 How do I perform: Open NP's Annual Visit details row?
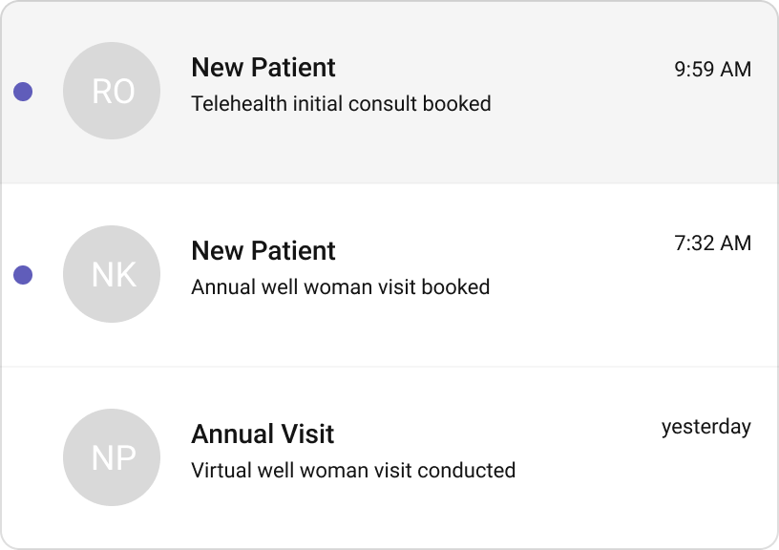[389, 458]
